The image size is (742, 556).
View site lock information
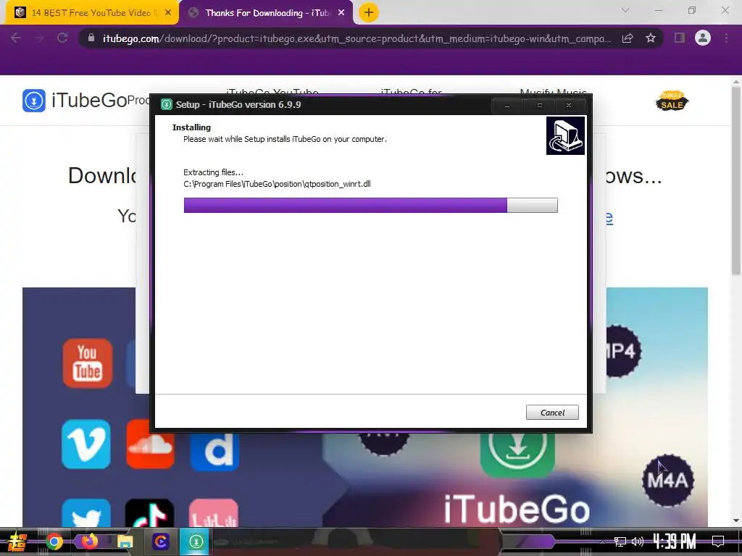(91, 38)
